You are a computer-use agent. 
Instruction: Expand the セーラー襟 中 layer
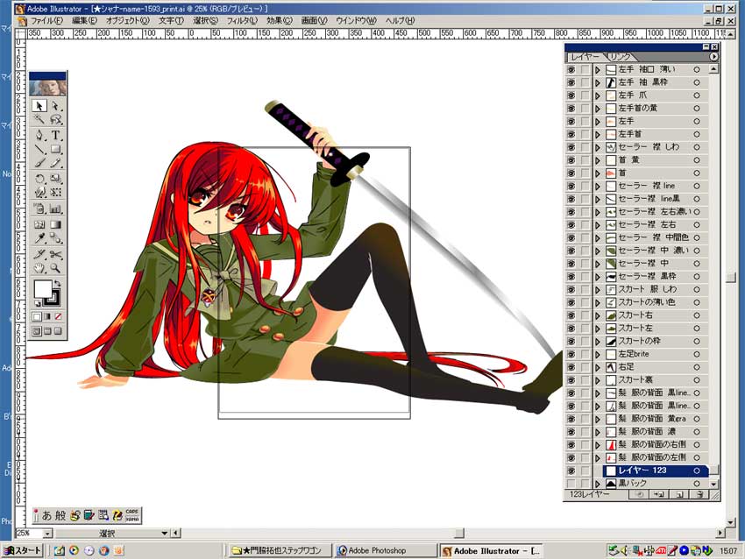(598, 263)
